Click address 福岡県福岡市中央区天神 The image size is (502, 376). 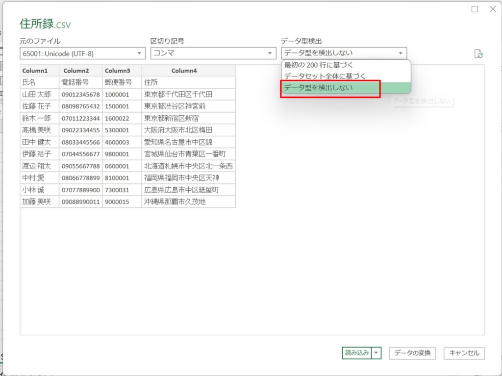tap(189, 178)
